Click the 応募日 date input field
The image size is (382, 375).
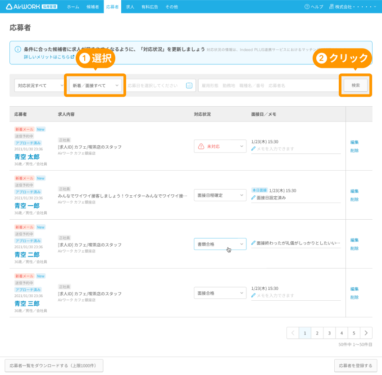point(159,86)
